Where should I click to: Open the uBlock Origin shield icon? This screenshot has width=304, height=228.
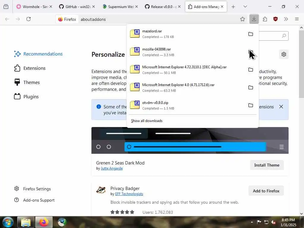275,19
